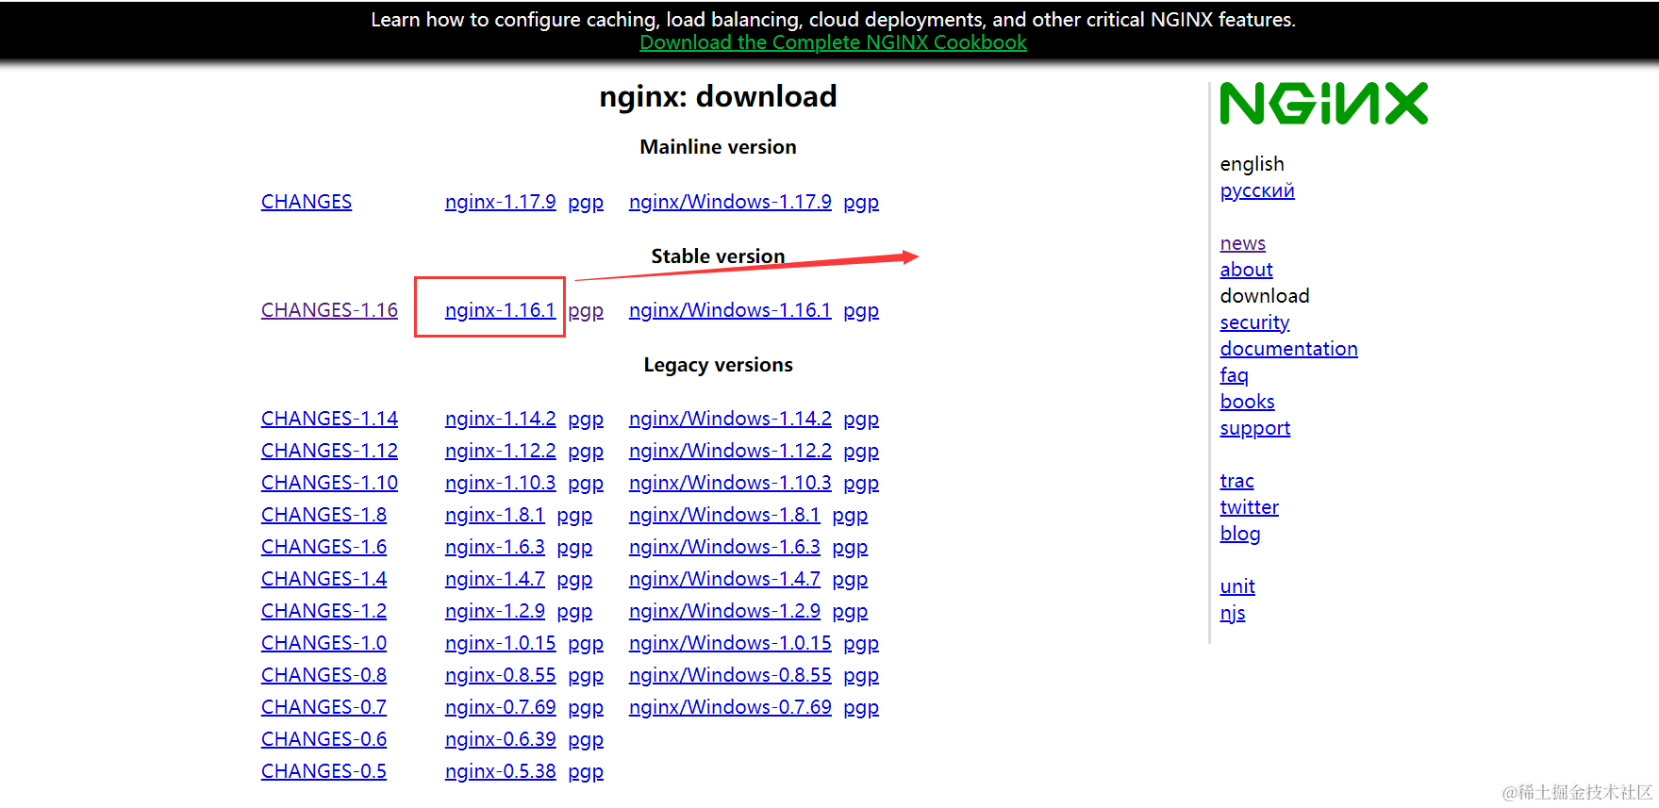
Task: Click the NGINX logo
Action: (x=1323, y=104)
